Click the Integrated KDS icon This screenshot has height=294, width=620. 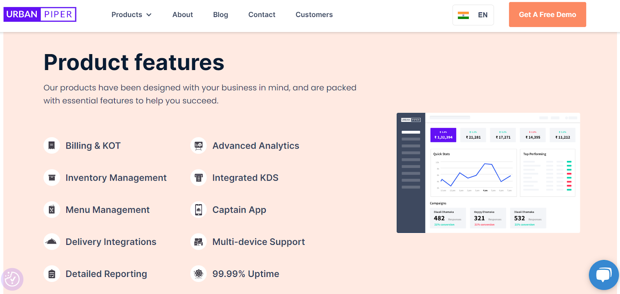coord(198,178)
